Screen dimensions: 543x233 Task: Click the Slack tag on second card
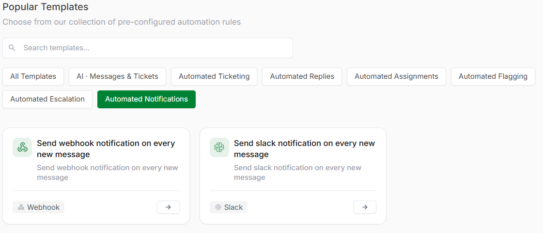tap(229, 207)
